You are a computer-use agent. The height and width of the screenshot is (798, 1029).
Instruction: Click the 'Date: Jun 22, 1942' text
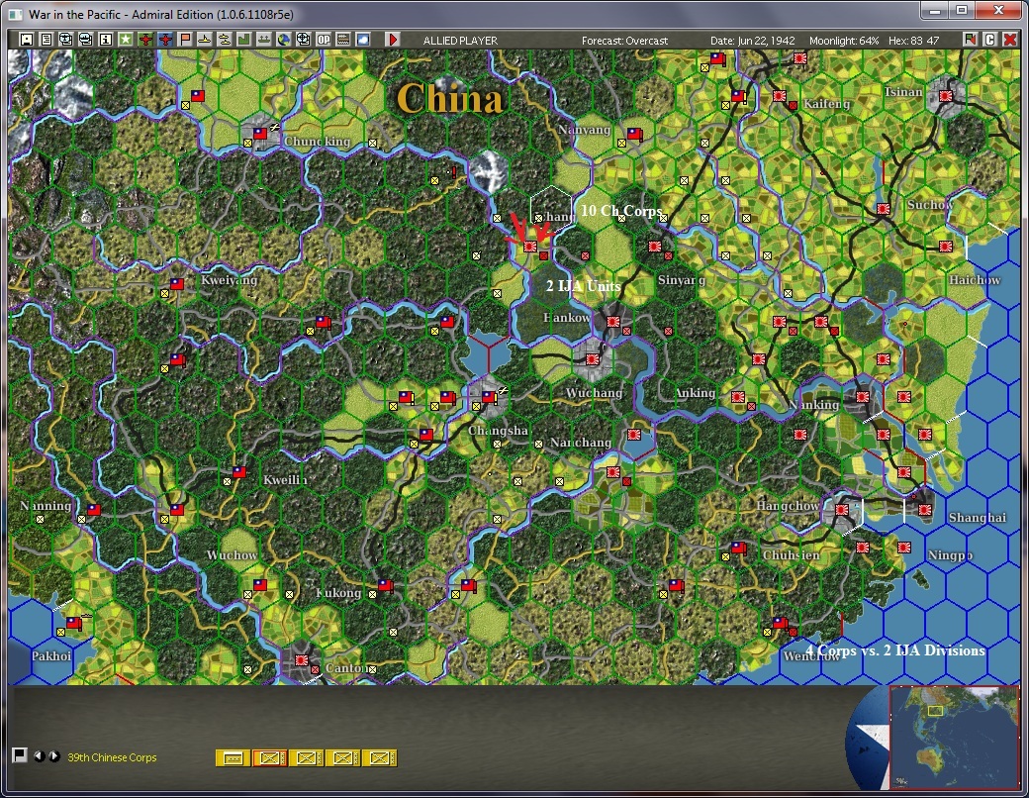tap(753, 41)
